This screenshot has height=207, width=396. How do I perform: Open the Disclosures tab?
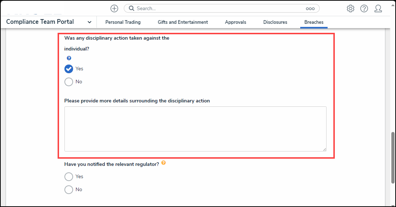pos(275,22)
